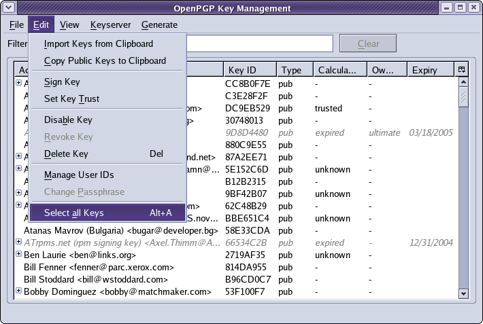Expand the 62C48B29 key row
Viewport: 483px width, 324px height.
click(19, 205)
